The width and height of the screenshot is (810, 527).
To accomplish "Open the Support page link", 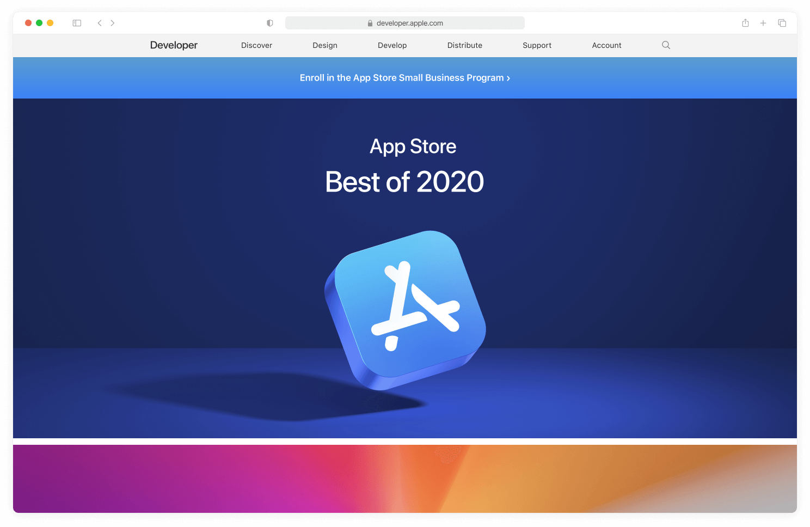I will [537, 45].
